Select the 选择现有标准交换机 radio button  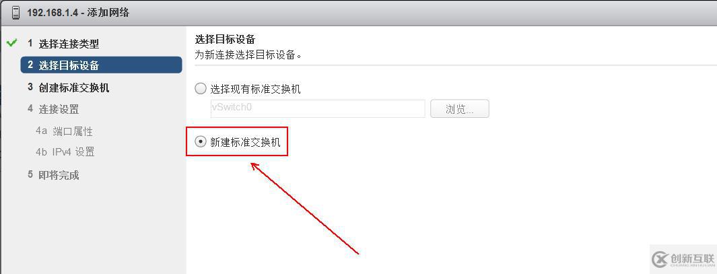(200, 89)
